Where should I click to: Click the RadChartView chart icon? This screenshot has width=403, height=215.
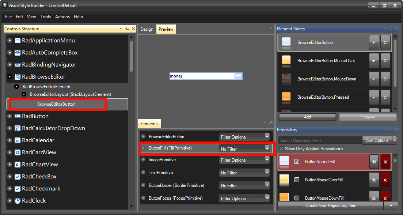[17, 164]
